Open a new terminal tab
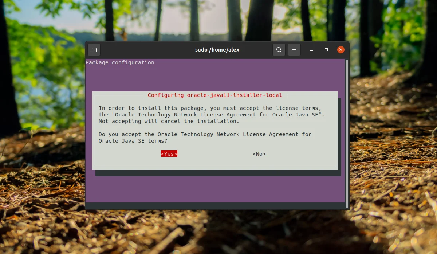 94,50
